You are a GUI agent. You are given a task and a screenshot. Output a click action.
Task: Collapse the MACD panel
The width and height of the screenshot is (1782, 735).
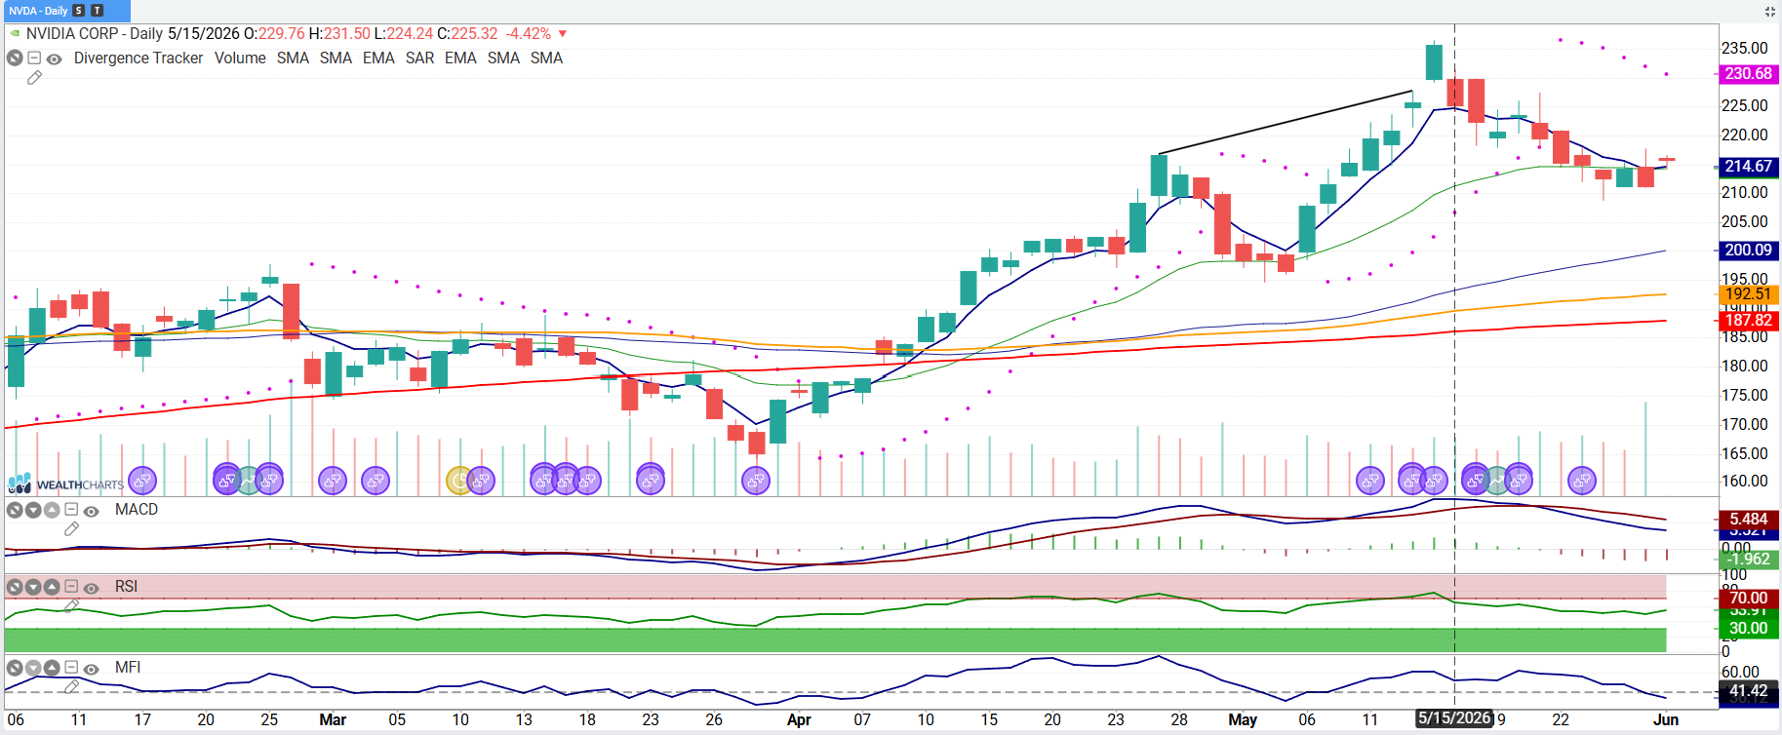[x=71, y=510]
